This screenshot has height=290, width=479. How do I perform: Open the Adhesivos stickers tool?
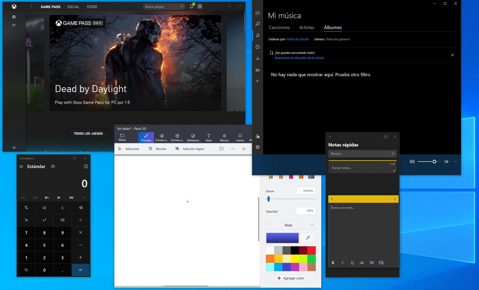[x=193, y=137]
